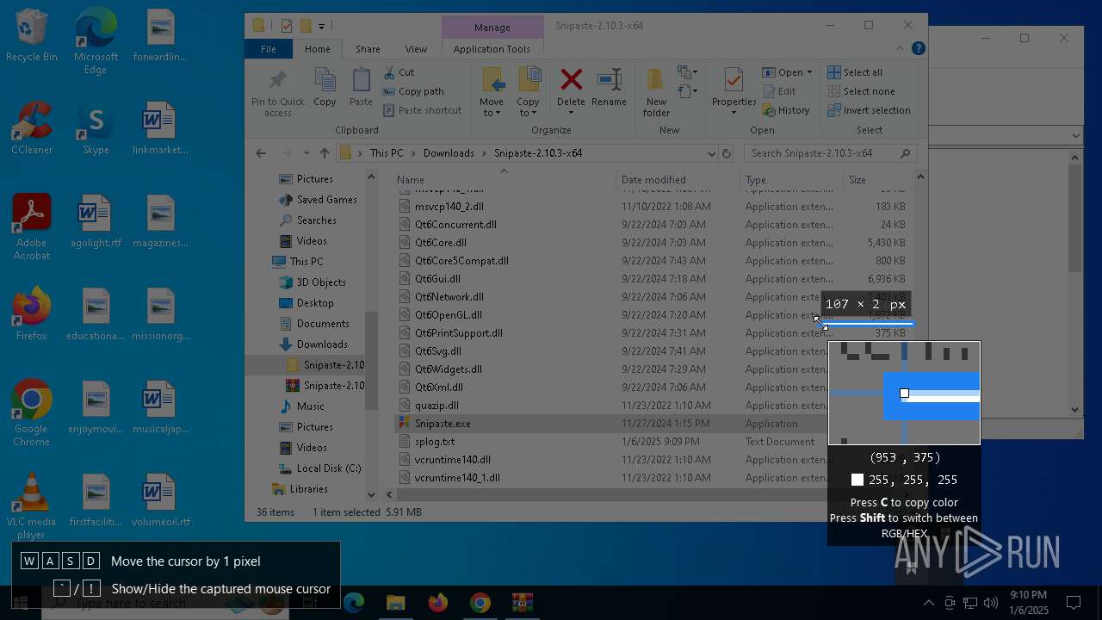Open the address bar history dropdown
1102x620 pixels.
[711, 153]
